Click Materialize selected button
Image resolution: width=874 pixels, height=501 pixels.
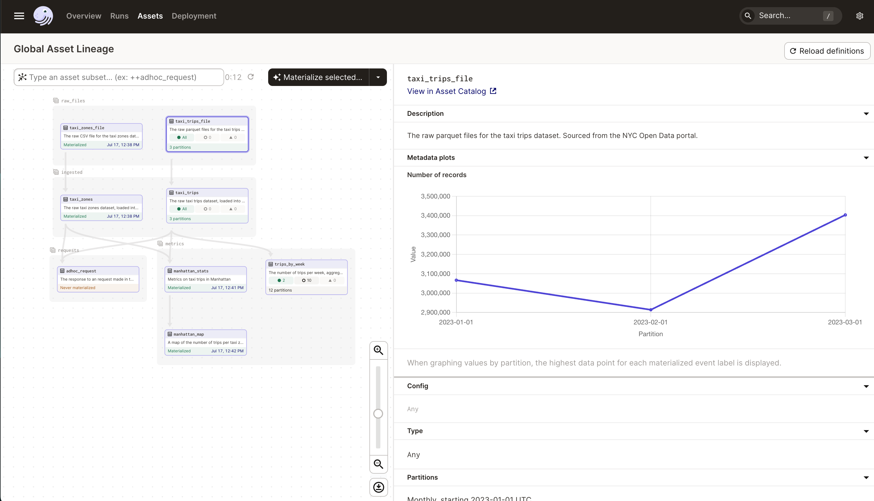[319, 77]
